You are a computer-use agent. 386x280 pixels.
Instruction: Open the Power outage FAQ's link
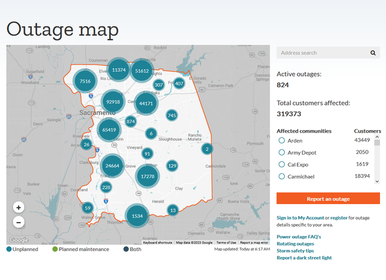coord(299,237)
